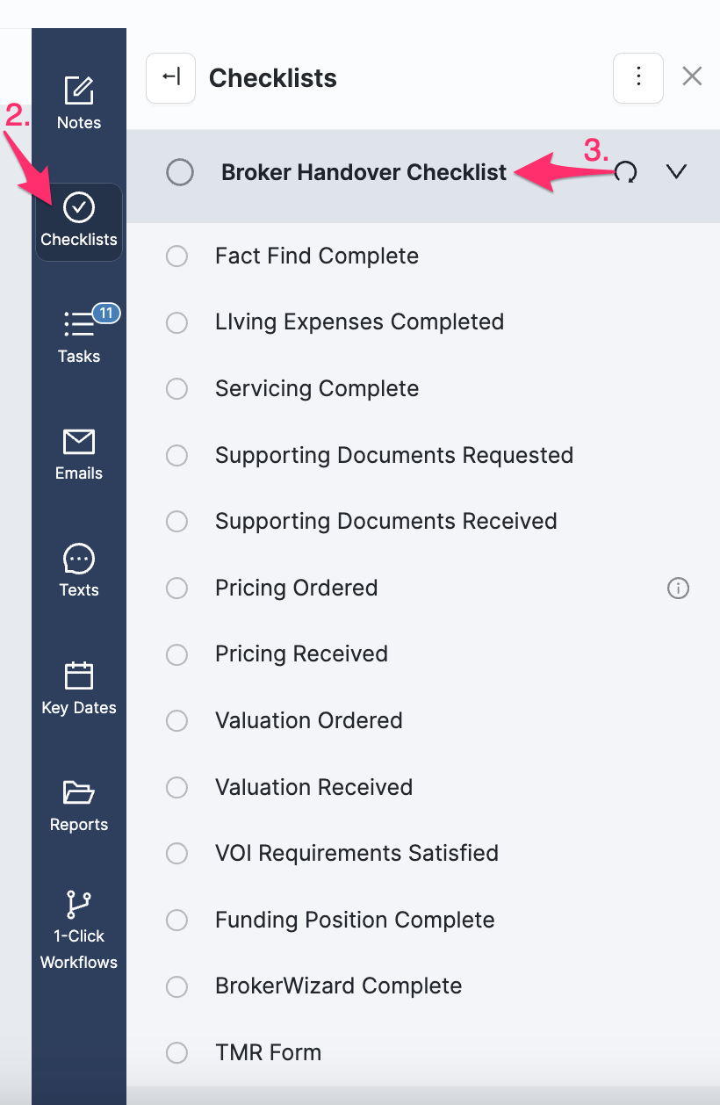The height and width of the screenshot is (1105, 720).
Task: Close the Checklists panel
Action: 692,77
